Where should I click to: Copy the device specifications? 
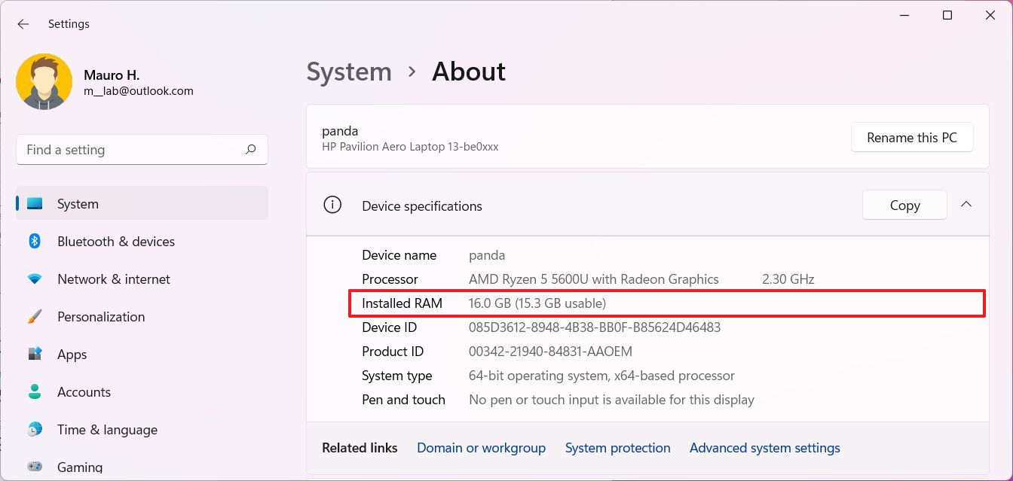[x=904, y=204]
